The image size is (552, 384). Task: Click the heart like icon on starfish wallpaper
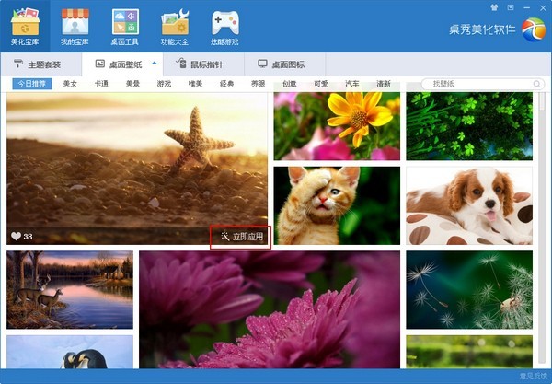pyautogui.click(x=16, y=237)
